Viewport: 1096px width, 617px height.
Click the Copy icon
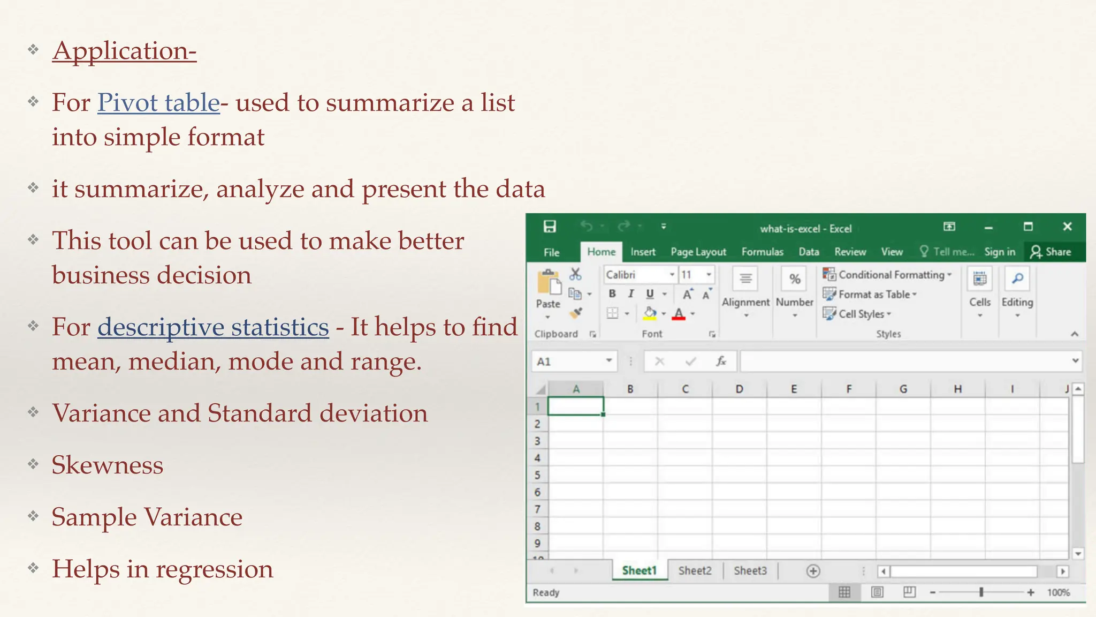click(575, 294)
